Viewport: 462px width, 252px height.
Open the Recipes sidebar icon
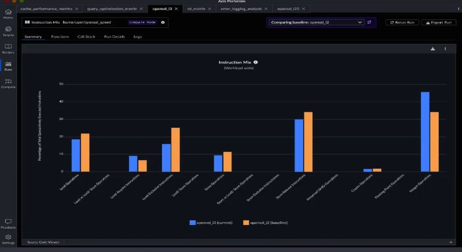(8, 49)
